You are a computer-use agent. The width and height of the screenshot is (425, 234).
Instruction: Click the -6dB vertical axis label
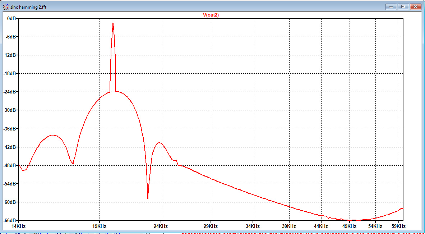tap(11, 37)
